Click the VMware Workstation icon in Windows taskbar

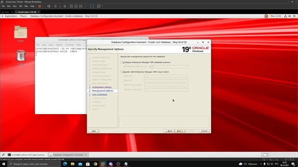pyautogui.click(x=103, y=164)
